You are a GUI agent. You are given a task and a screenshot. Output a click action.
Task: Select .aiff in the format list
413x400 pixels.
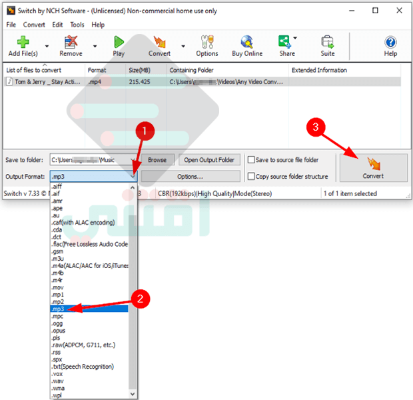pyautogui.click(x=89, y=187)
